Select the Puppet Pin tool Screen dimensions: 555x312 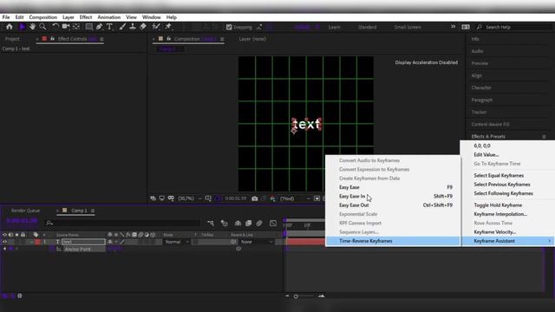click(168, 27)
